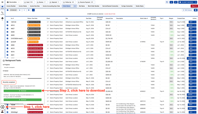Uncheck the checkbox for invoice acwvef
The width and height of the screenshot is (198, 114).
[7, 42]
